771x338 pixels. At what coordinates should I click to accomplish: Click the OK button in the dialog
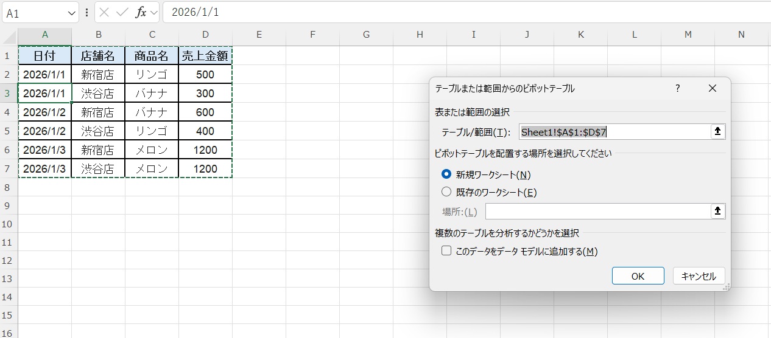coord(638,275)
